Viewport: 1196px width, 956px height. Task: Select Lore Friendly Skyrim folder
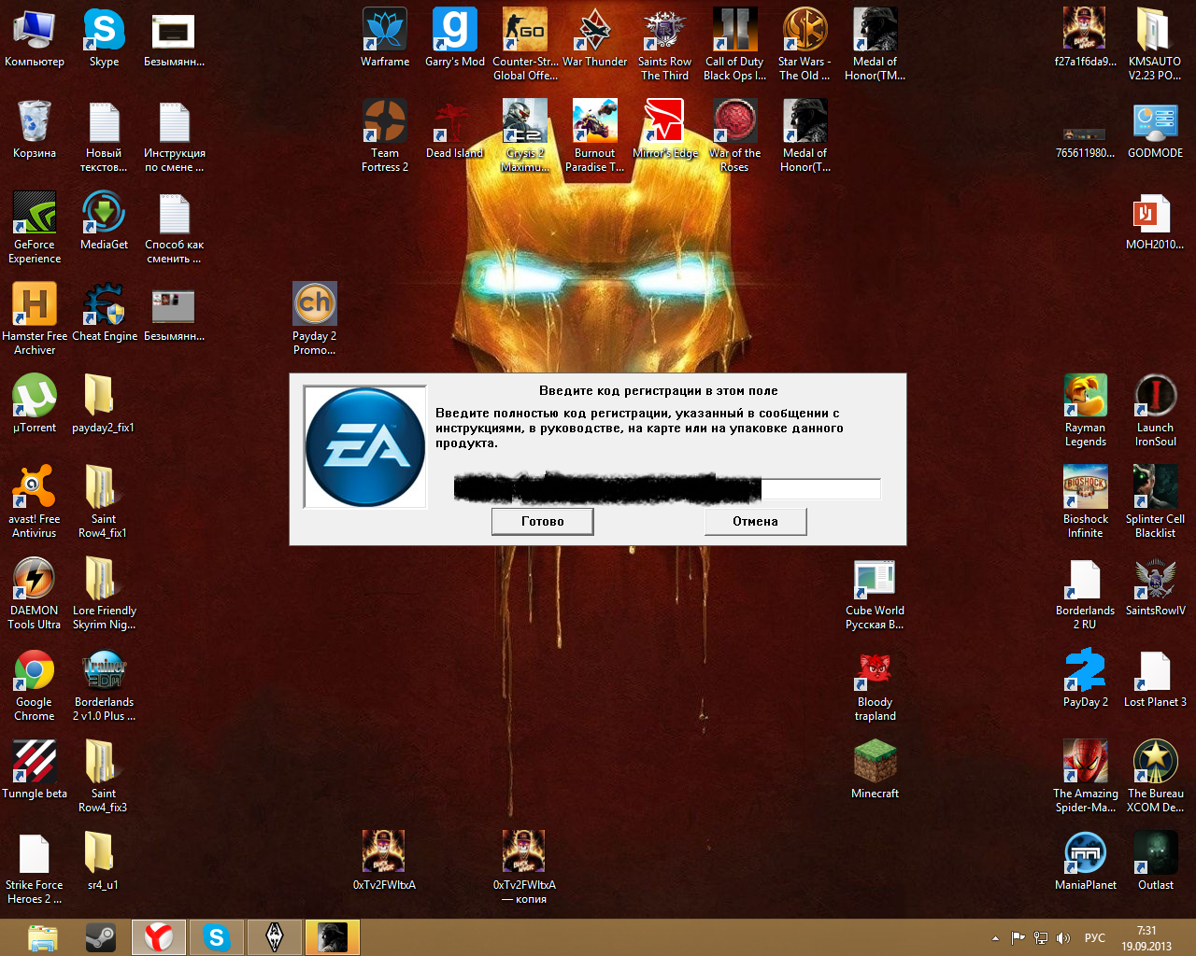point(104,594)
